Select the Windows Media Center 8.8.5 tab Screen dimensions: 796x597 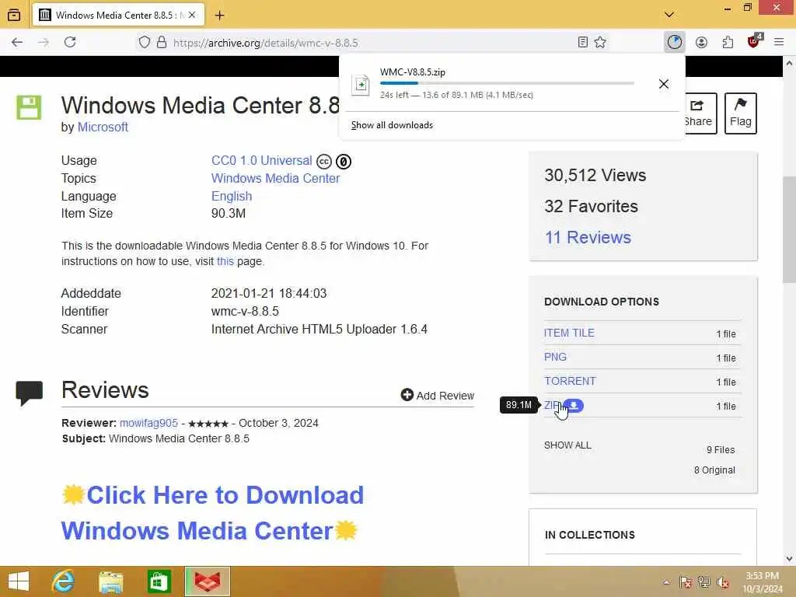pyautogui.click(x=119, y=16)
